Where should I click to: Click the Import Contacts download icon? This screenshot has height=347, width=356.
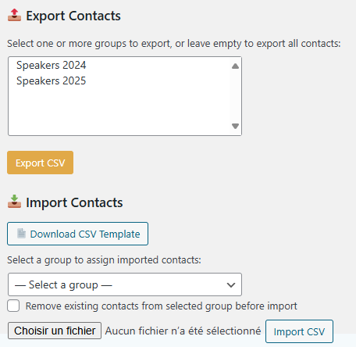pyautogui.click(x=14, y=202)
